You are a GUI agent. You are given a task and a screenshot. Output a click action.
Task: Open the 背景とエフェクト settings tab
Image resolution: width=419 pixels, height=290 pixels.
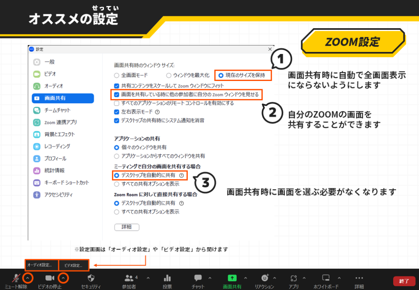pyautogui.click(x=59, y=134)
